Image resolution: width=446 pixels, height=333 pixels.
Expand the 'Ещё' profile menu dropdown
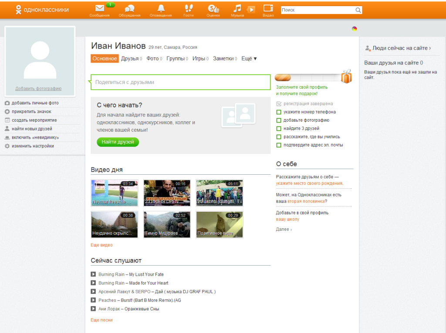[249, 59]
